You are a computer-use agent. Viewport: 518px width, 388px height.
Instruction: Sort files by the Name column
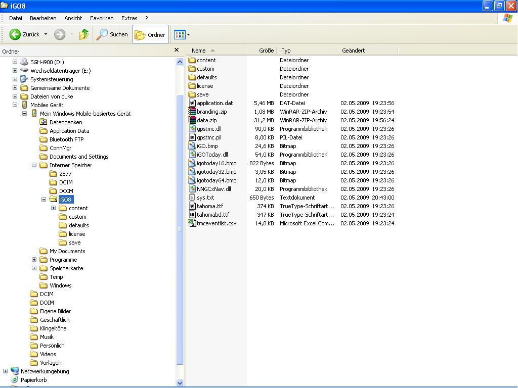pyautogui.click(x=217, y=51)
